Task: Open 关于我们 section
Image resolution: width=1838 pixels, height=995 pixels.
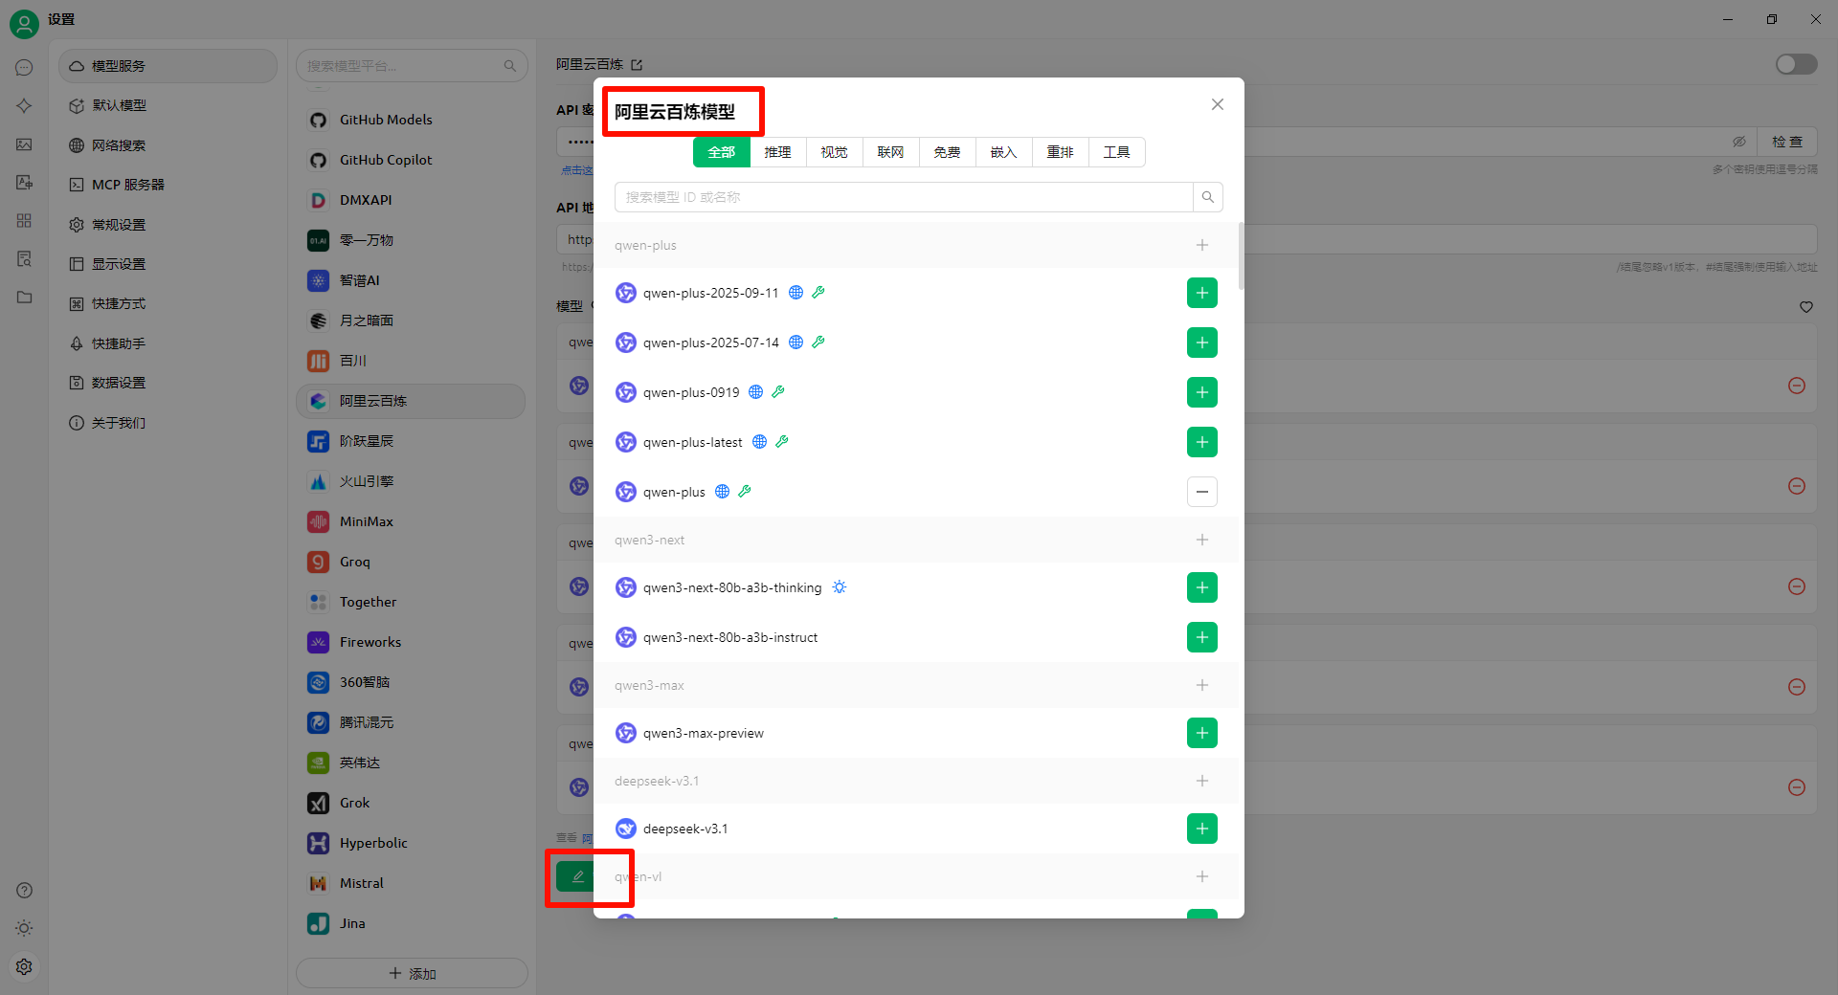Action: coord(168,423)
